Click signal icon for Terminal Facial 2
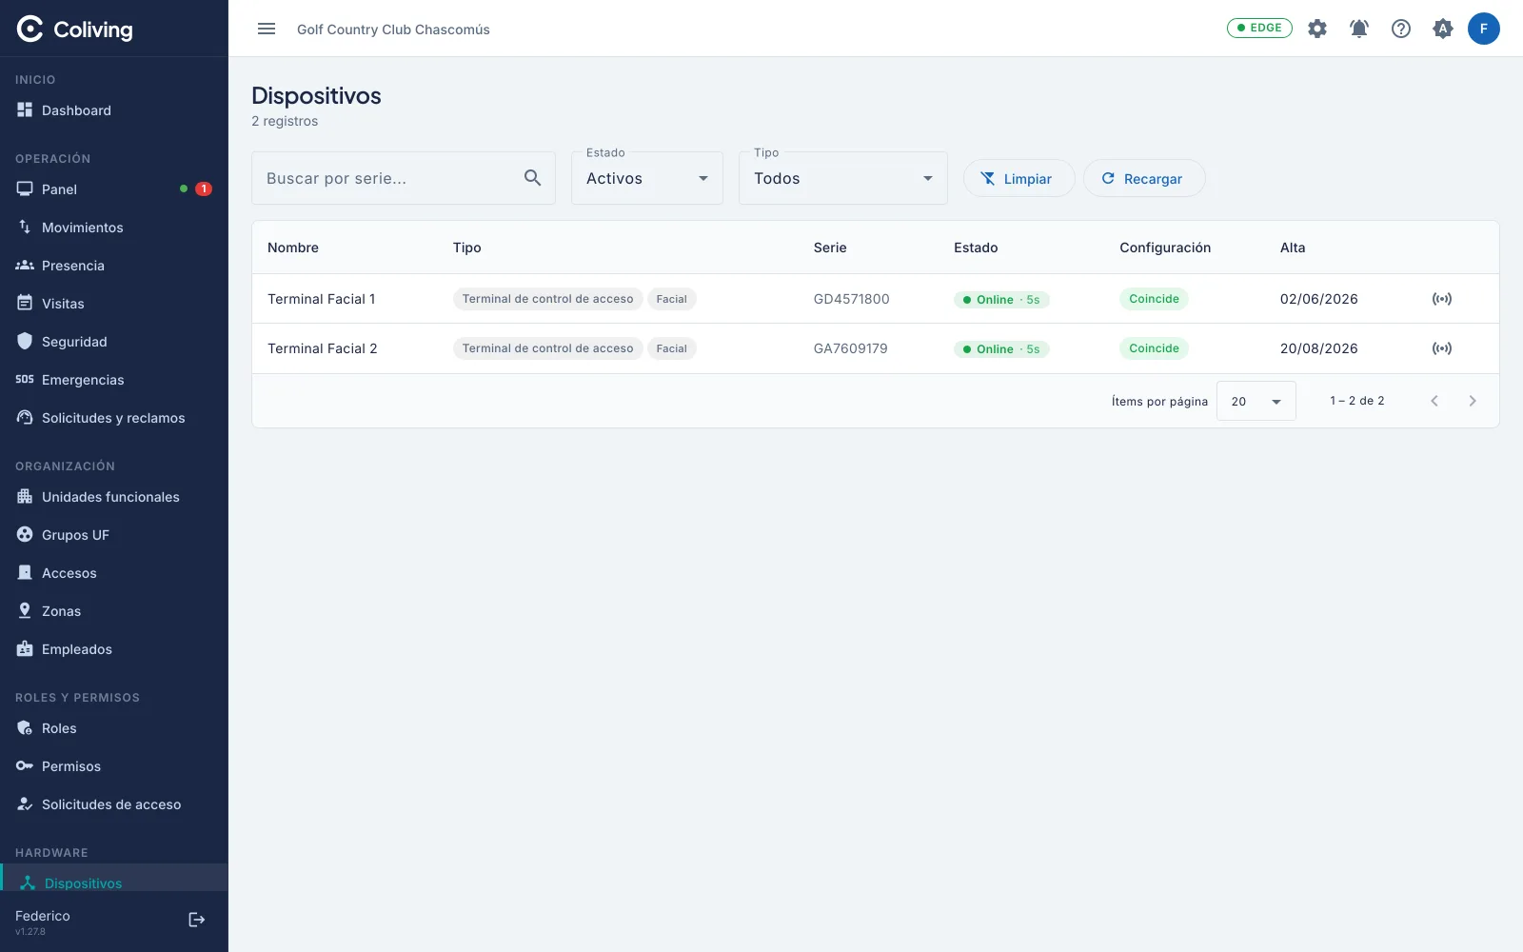 tap(1442, 348)
